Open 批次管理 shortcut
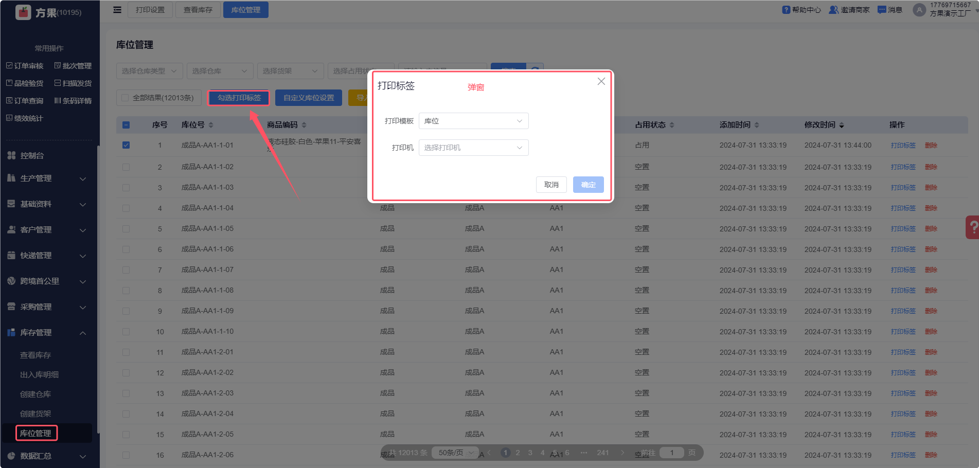This screenshot has height=468, width=979. [73, 66]
